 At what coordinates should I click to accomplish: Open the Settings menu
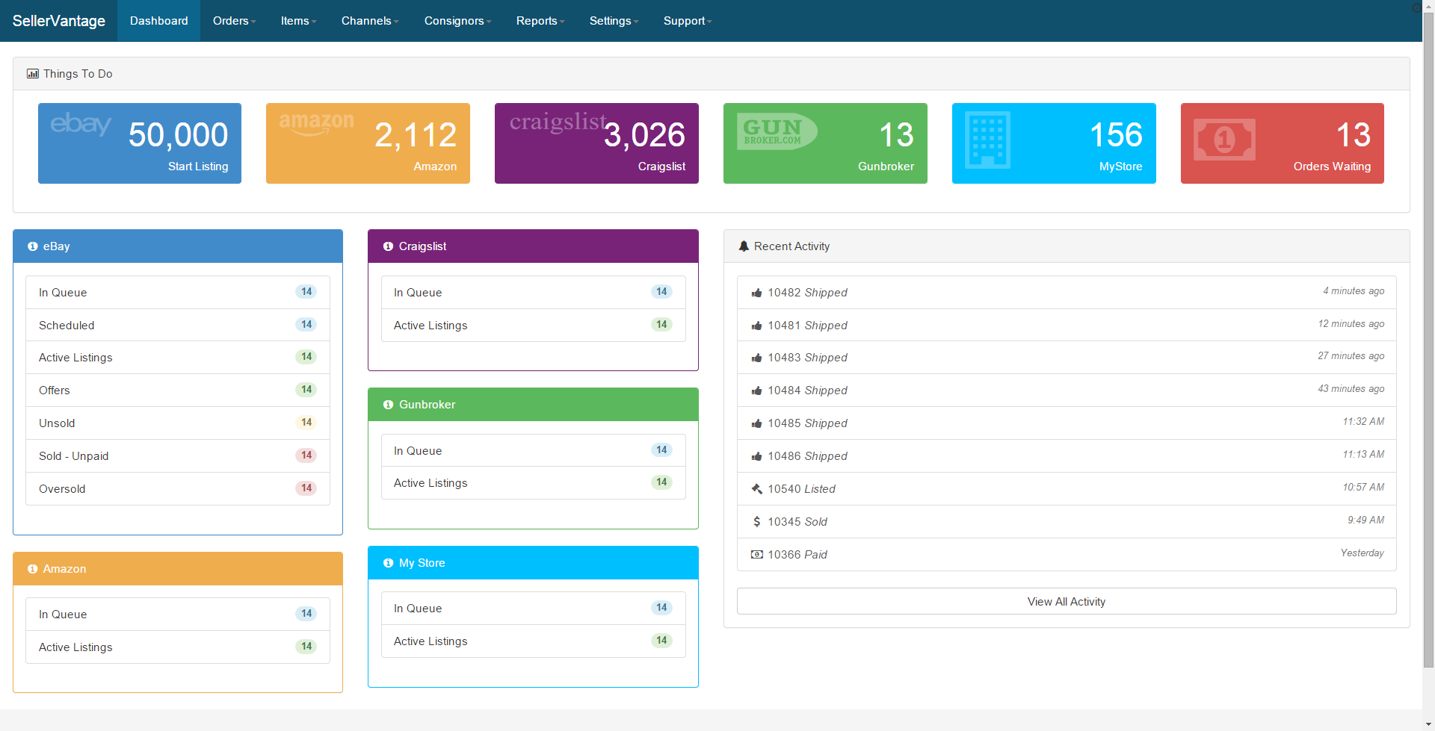point(613,21)
